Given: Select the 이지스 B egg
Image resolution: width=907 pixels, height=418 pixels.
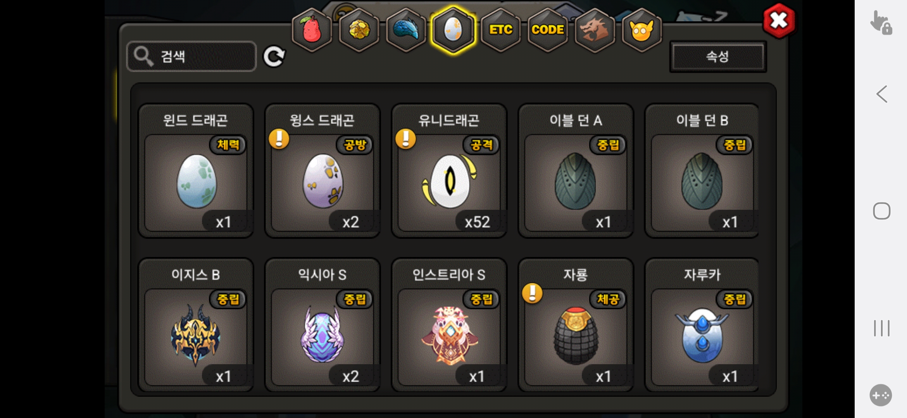Looking at the screenshot, I should click(x=196, y=325).
